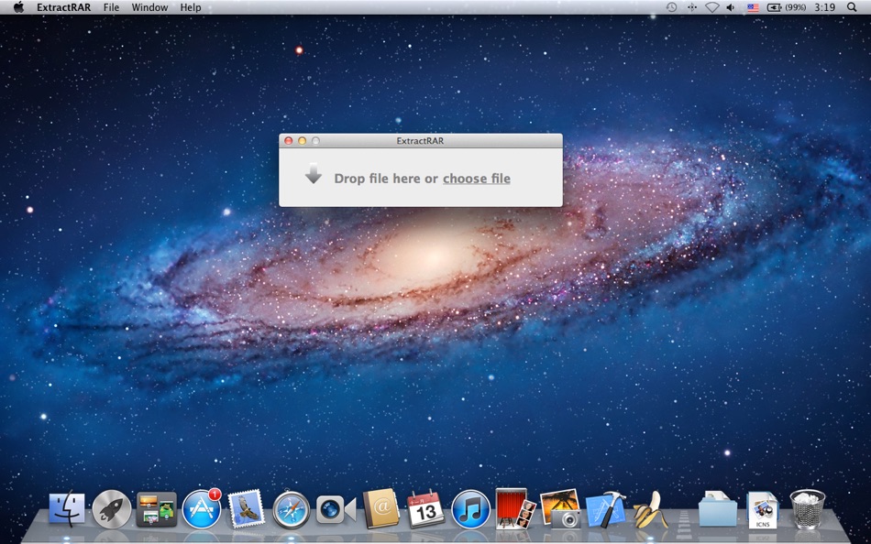Open Address Book in the Dock
Screen dimensions: 871x544
tap(381, 508)
